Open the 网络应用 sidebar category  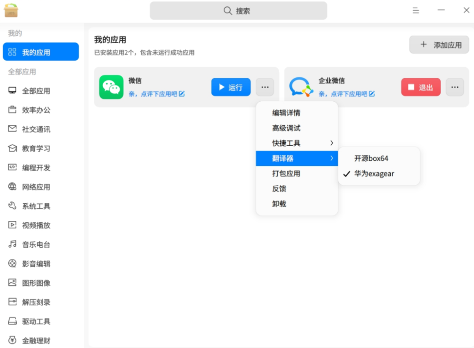point(36,187)
